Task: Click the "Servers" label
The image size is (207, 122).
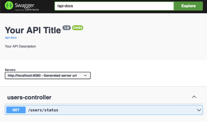Action: pos(10,70)
